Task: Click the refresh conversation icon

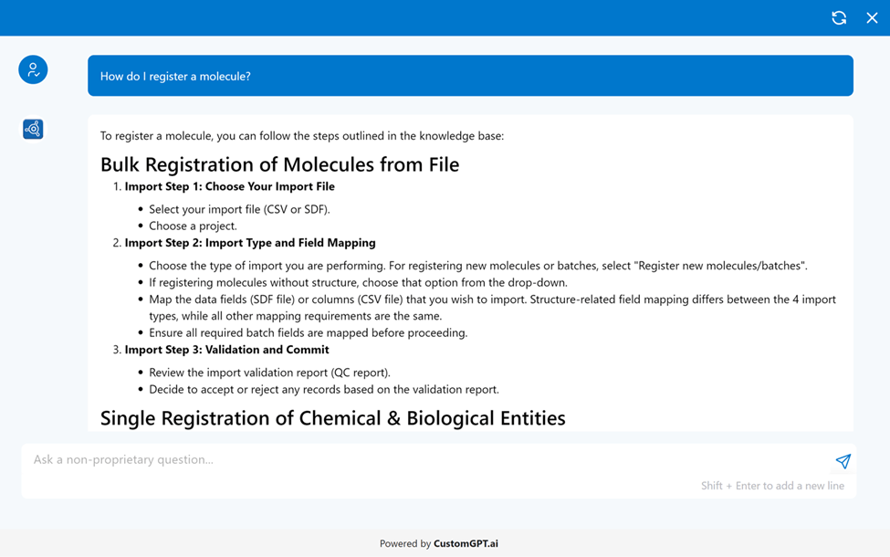Action: click(839, 17)
